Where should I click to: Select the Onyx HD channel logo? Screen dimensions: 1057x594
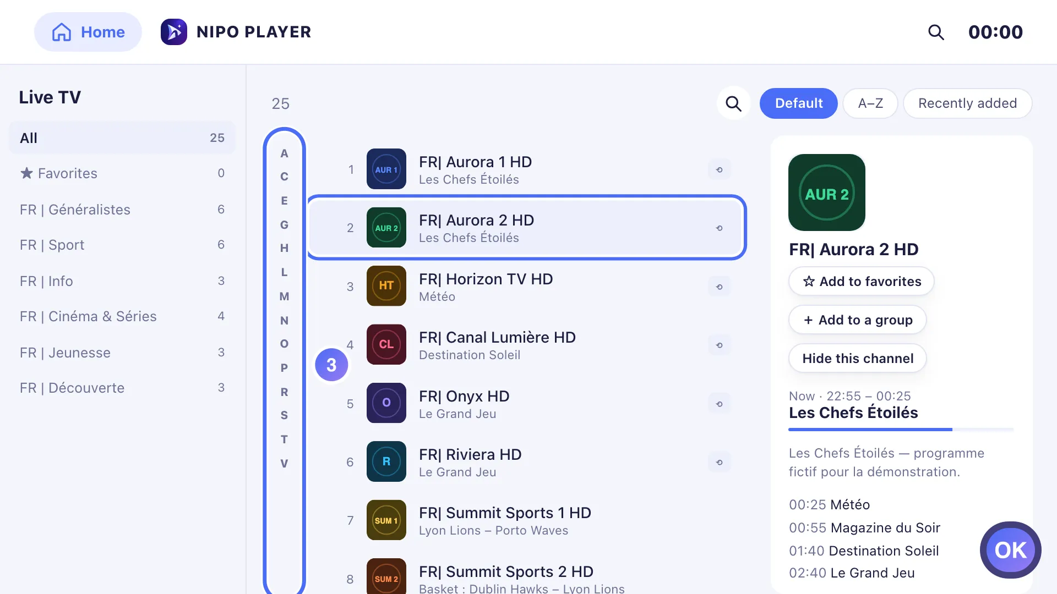tap(386, 403)
